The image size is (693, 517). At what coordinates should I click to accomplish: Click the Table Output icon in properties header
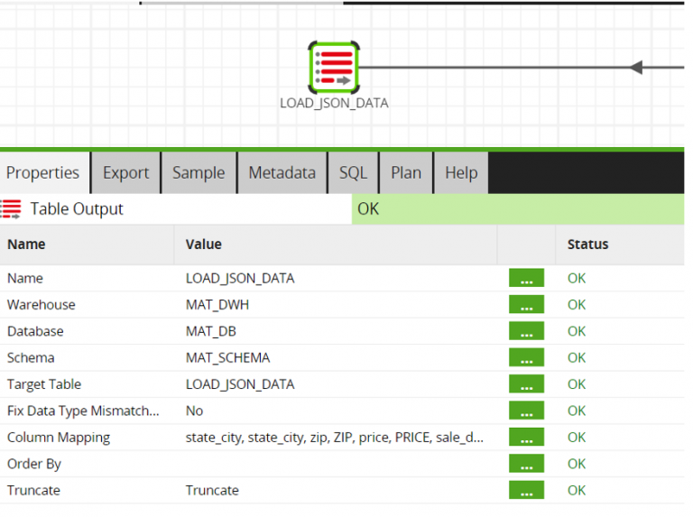12,209
